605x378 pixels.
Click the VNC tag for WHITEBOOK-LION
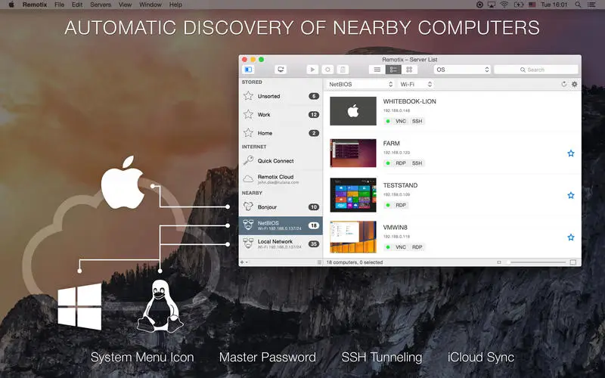coord(401,121)
